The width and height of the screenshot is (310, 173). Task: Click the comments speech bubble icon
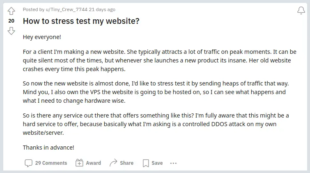pyautogui.click(x=28, y=163)
